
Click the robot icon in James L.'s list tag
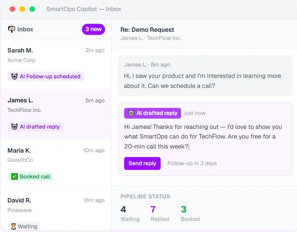pyautogui.click(x=14, y=126)
